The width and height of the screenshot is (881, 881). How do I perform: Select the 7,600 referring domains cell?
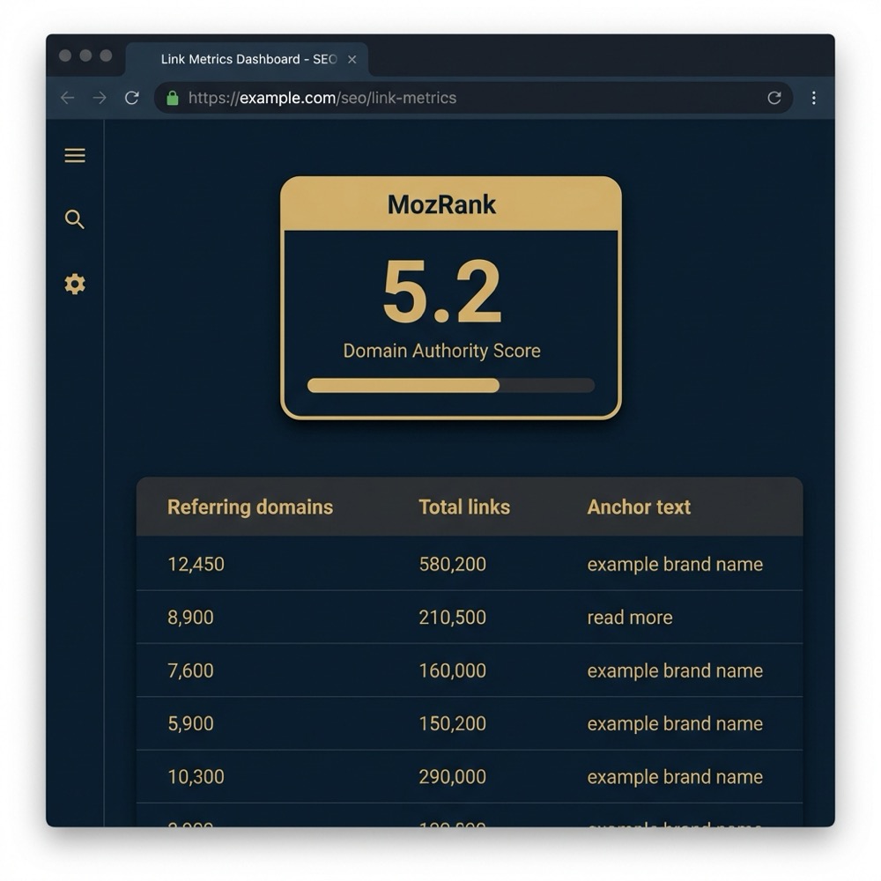tap(190, 670)
